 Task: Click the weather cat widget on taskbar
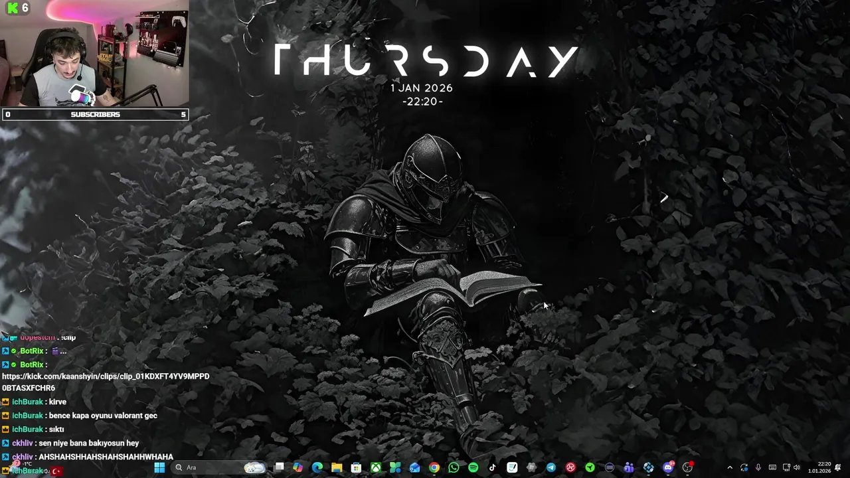coord(254,467)
